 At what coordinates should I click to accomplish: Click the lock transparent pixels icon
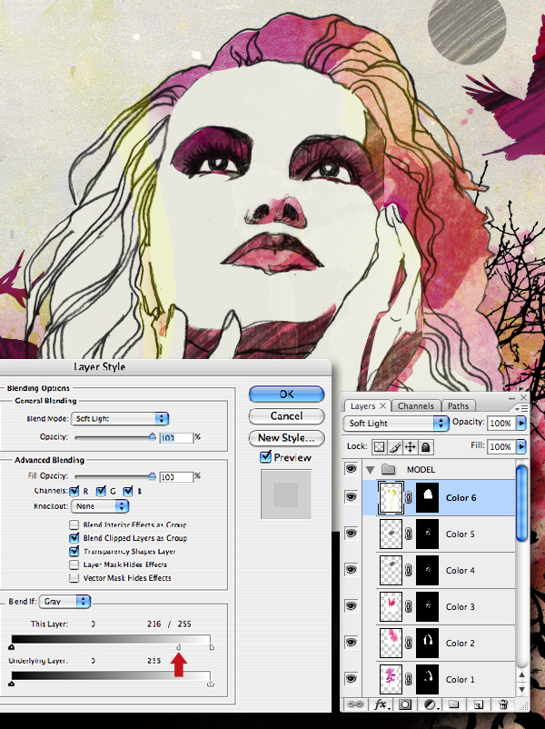pos(379,447)
